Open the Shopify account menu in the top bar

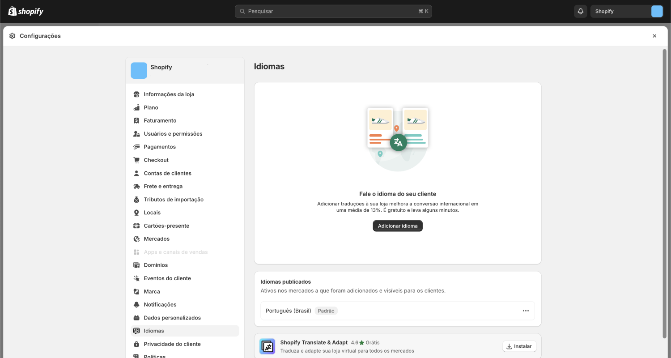[x=627, y=11]
